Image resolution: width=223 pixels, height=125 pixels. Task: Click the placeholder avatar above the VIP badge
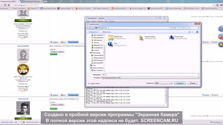pyautogui.click(x=23, y=55)
